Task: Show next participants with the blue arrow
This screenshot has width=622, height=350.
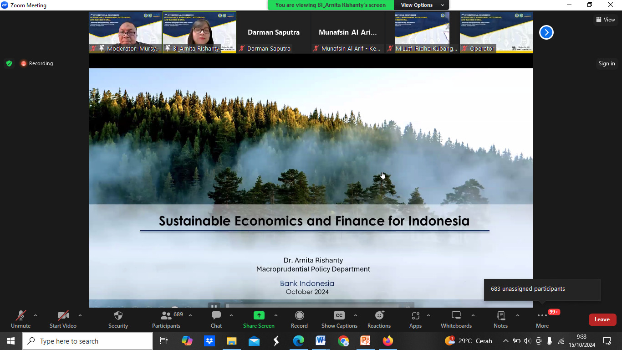Action: point(546,32)
